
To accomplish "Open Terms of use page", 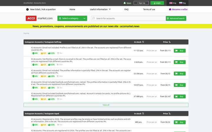I will click(149, 9).
